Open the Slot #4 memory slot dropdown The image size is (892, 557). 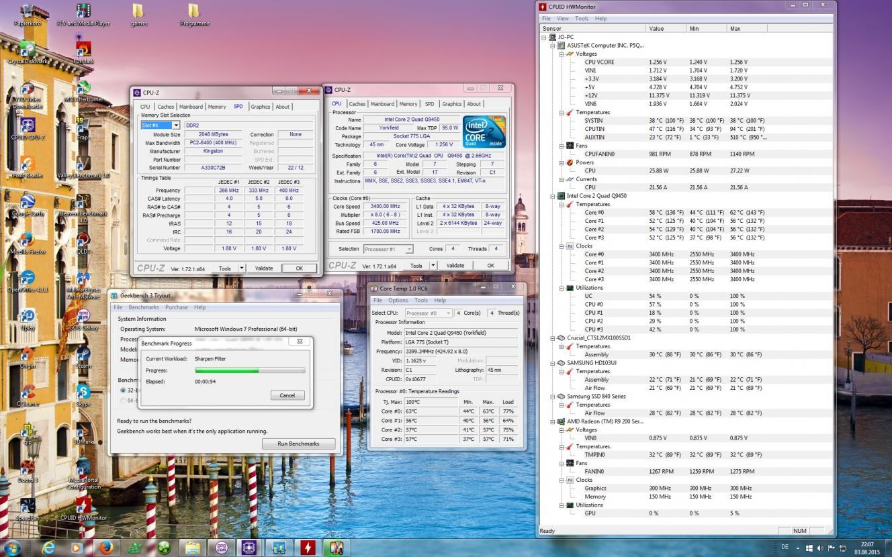[x=176, y=125]
